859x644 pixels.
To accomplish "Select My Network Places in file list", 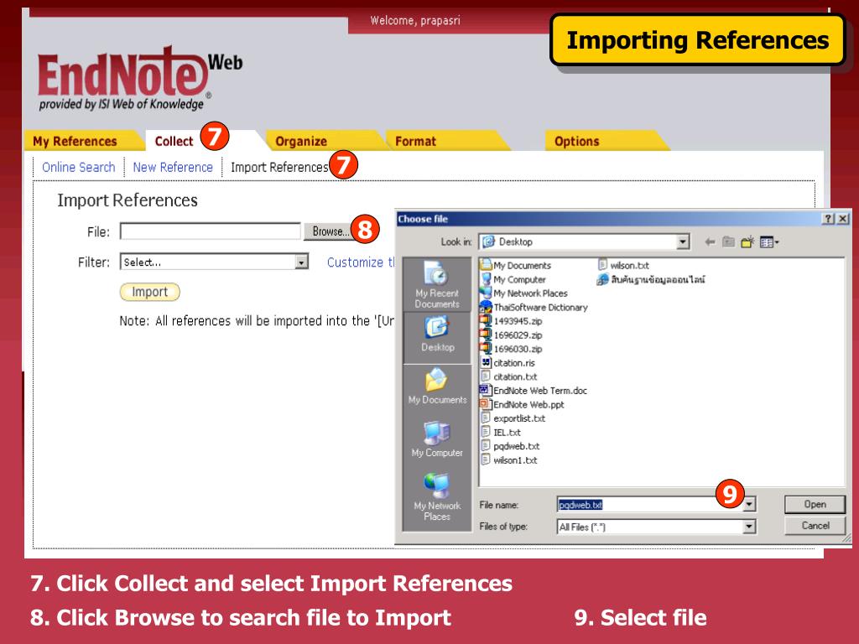I will tap(523, 293).
